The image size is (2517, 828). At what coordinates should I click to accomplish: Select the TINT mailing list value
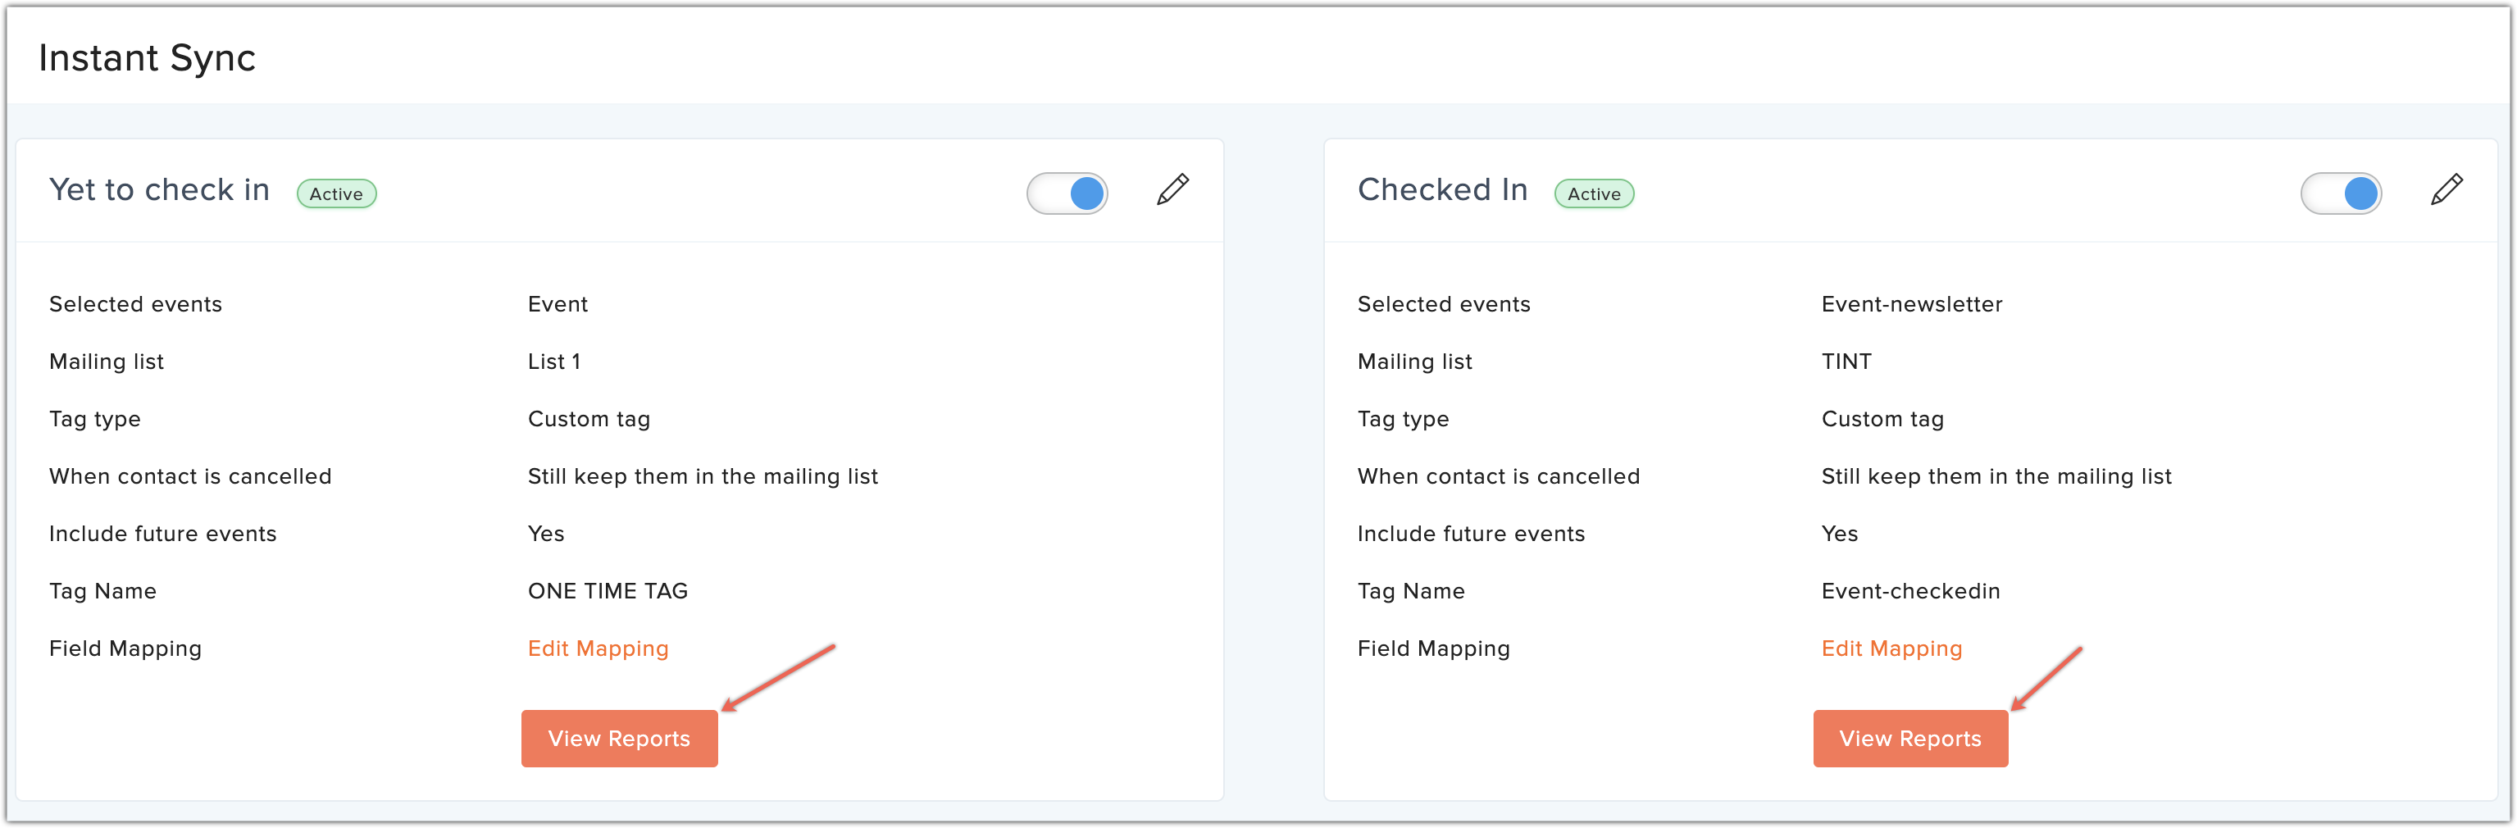[x=1846, y=362]
